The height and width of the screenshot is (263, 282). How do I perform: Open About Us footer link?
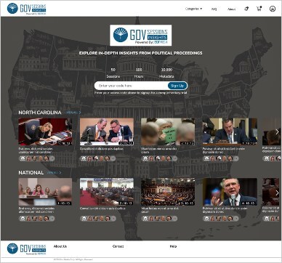[60, 246]
